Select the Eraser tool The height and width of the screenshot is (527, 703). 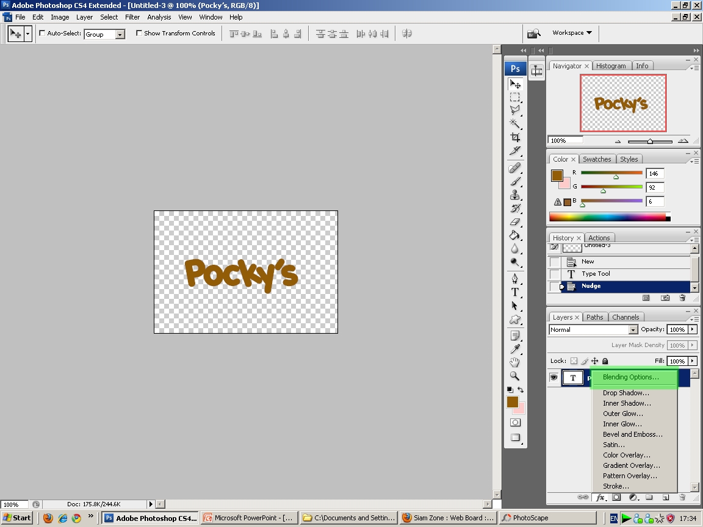tap(515, 222)
